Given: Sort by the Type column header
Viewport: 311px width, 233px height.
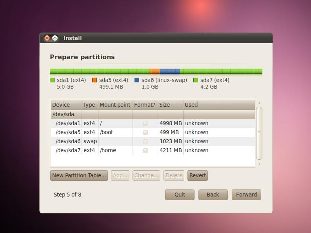Looking at the screenshot, I should pyautogui.click(x=90, y=105).
